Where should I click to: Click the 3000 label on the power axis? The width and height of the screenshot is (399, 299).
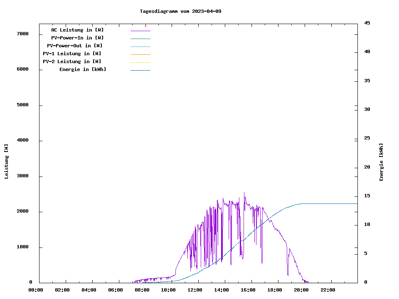22,176
